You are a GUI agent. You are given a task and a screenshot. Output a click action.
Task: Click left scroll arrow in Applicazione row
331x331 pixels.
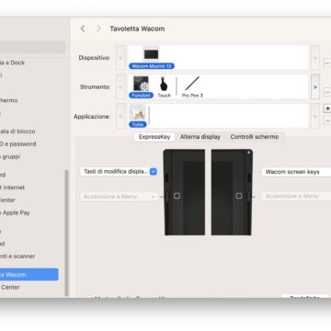coord(120,116)
